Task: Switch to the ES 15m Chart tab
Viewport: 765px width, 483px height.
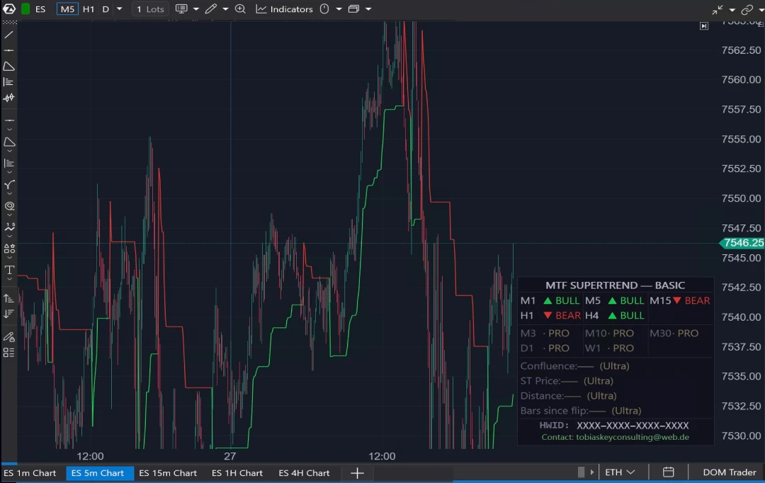Action: click(168, 473)
